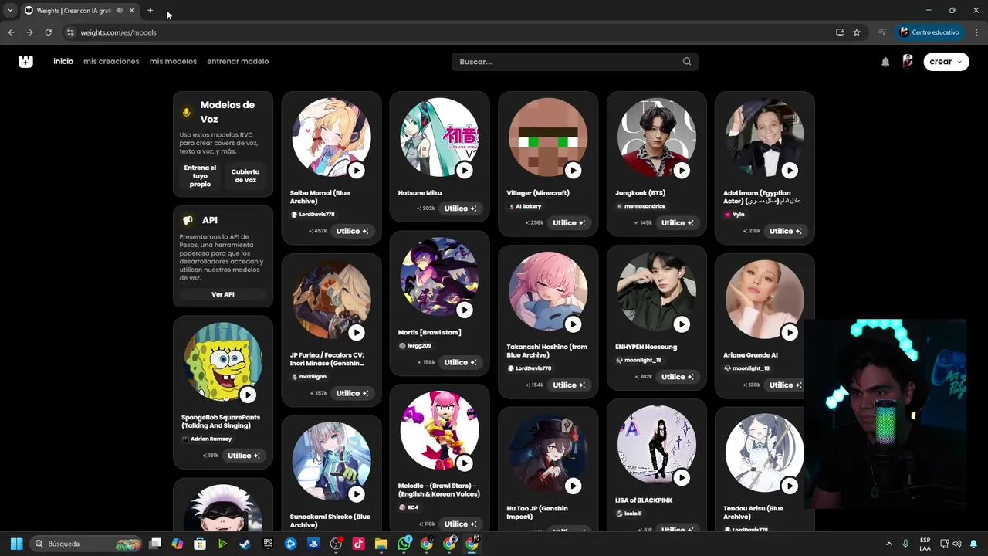988x556 pixels.
Task: Click Entrena el tuyo propio button
Action: (x=200, y=176)
